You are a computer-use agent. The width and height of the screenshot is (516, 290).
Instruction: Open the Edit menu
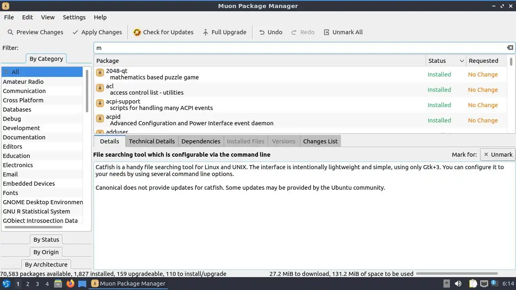click(x=27, y=17)
